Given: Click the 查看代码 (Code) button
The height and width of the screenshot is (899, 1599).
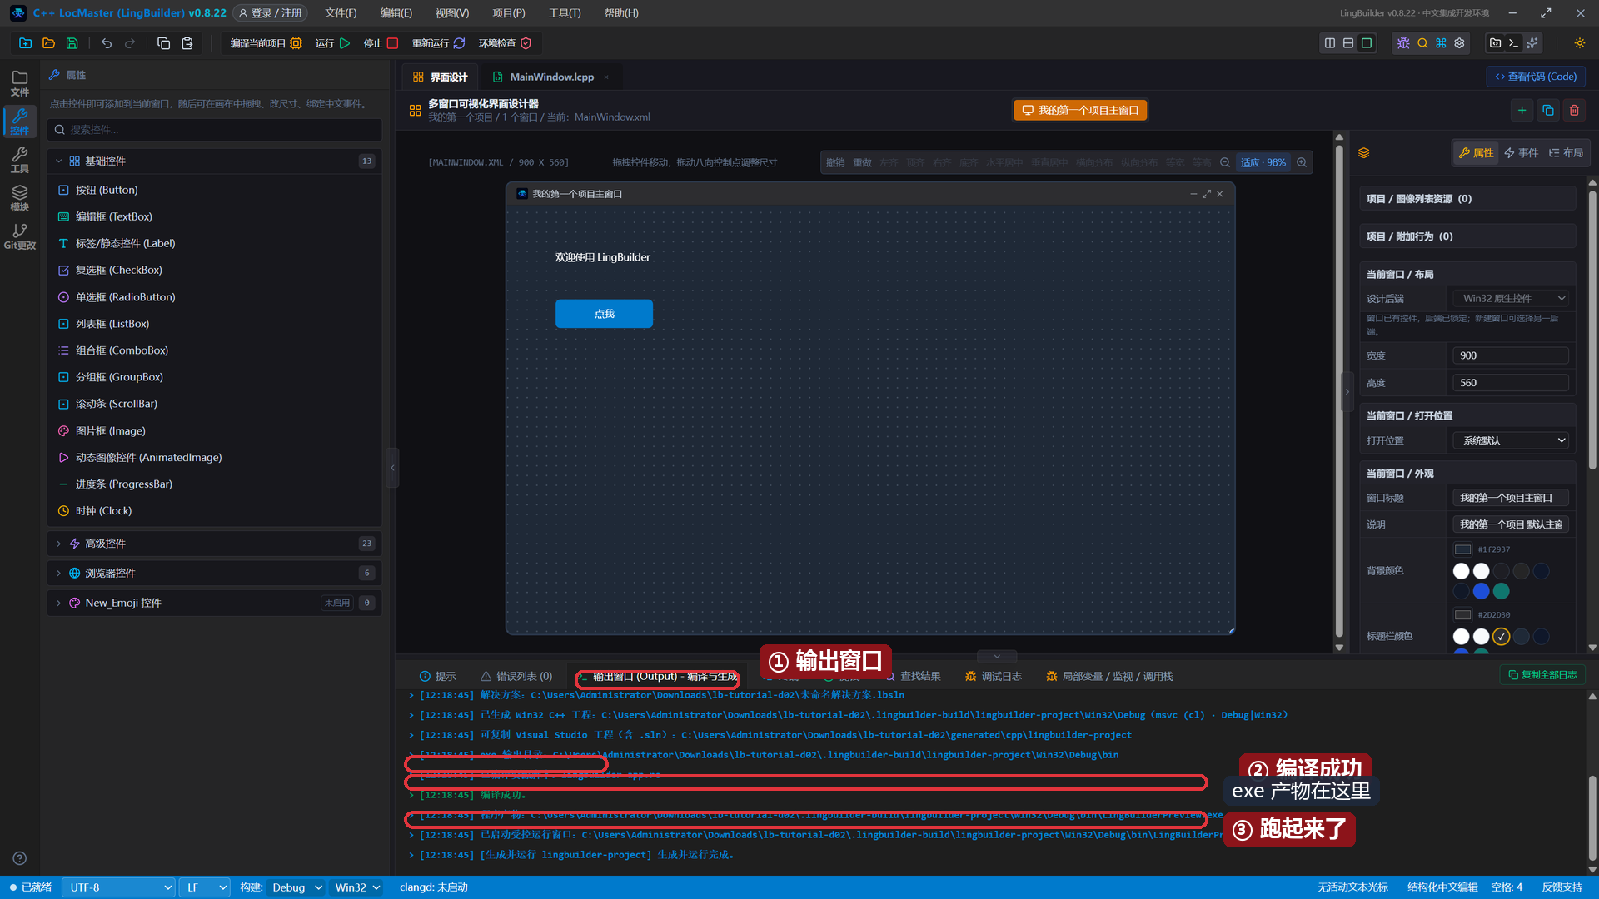Looking at the screenshot, I should tap(1536, 77).
